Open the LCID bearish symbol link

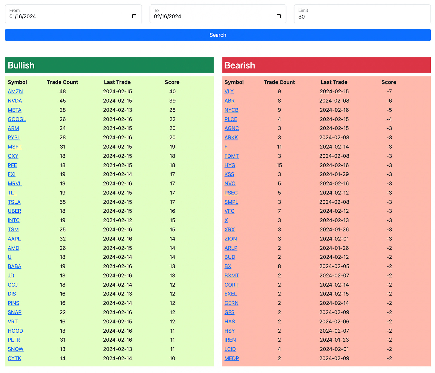click(230, 349)
